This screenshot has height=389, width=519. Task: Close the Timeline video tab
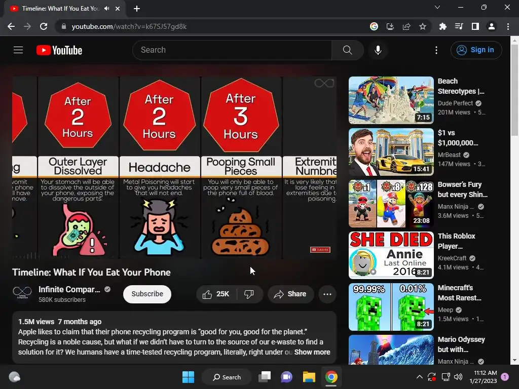point(118,9)
